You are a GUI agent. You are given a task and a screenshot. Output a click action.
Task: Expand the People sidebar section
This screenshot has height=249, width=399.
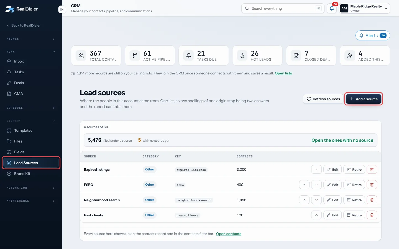(31, 39)
